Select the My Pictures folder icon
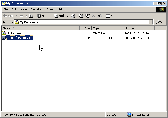Viewport: 168px width, 118px height. point(4,33)
